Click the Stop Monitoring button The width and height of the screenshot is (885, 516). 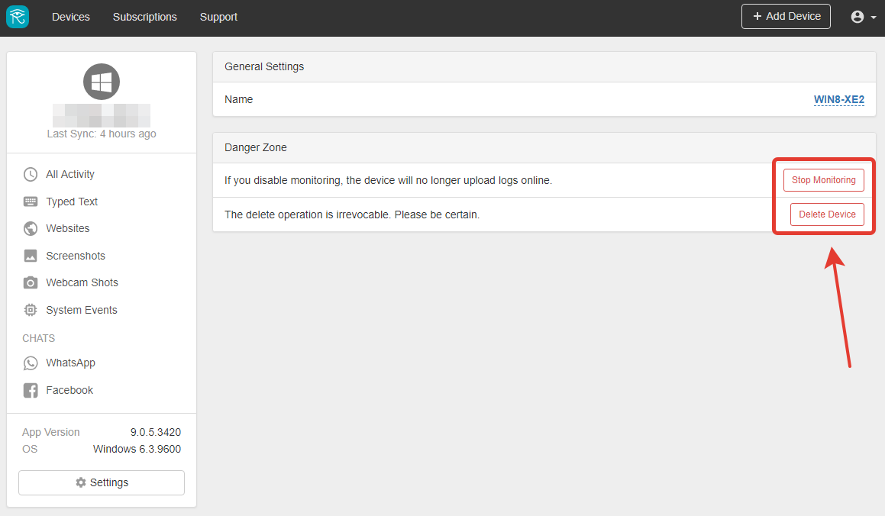click(x=823, y=180)
